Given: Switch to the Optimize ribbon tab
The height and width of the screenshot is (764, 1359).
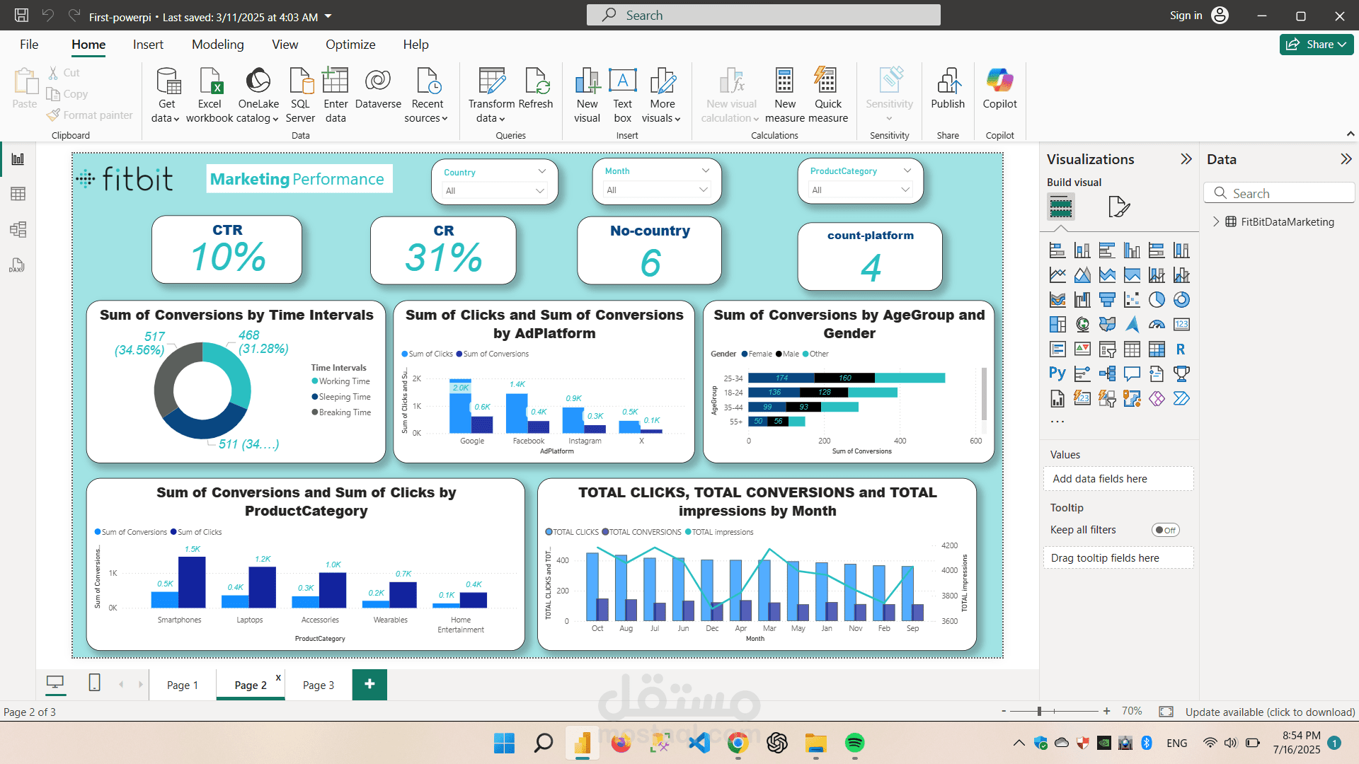Looking at the screenshot, I should pos(350,45).
